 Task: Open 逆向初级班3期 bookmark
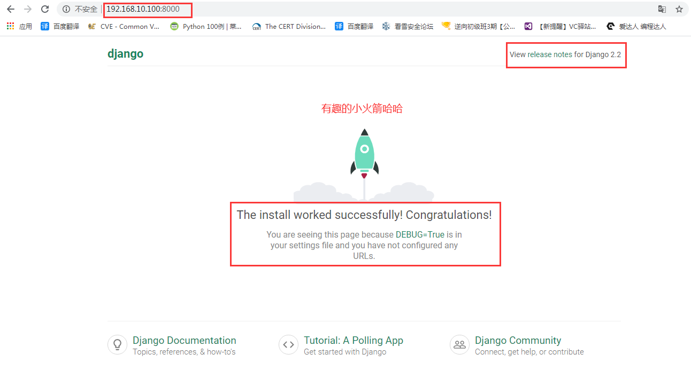click(479, 26)
